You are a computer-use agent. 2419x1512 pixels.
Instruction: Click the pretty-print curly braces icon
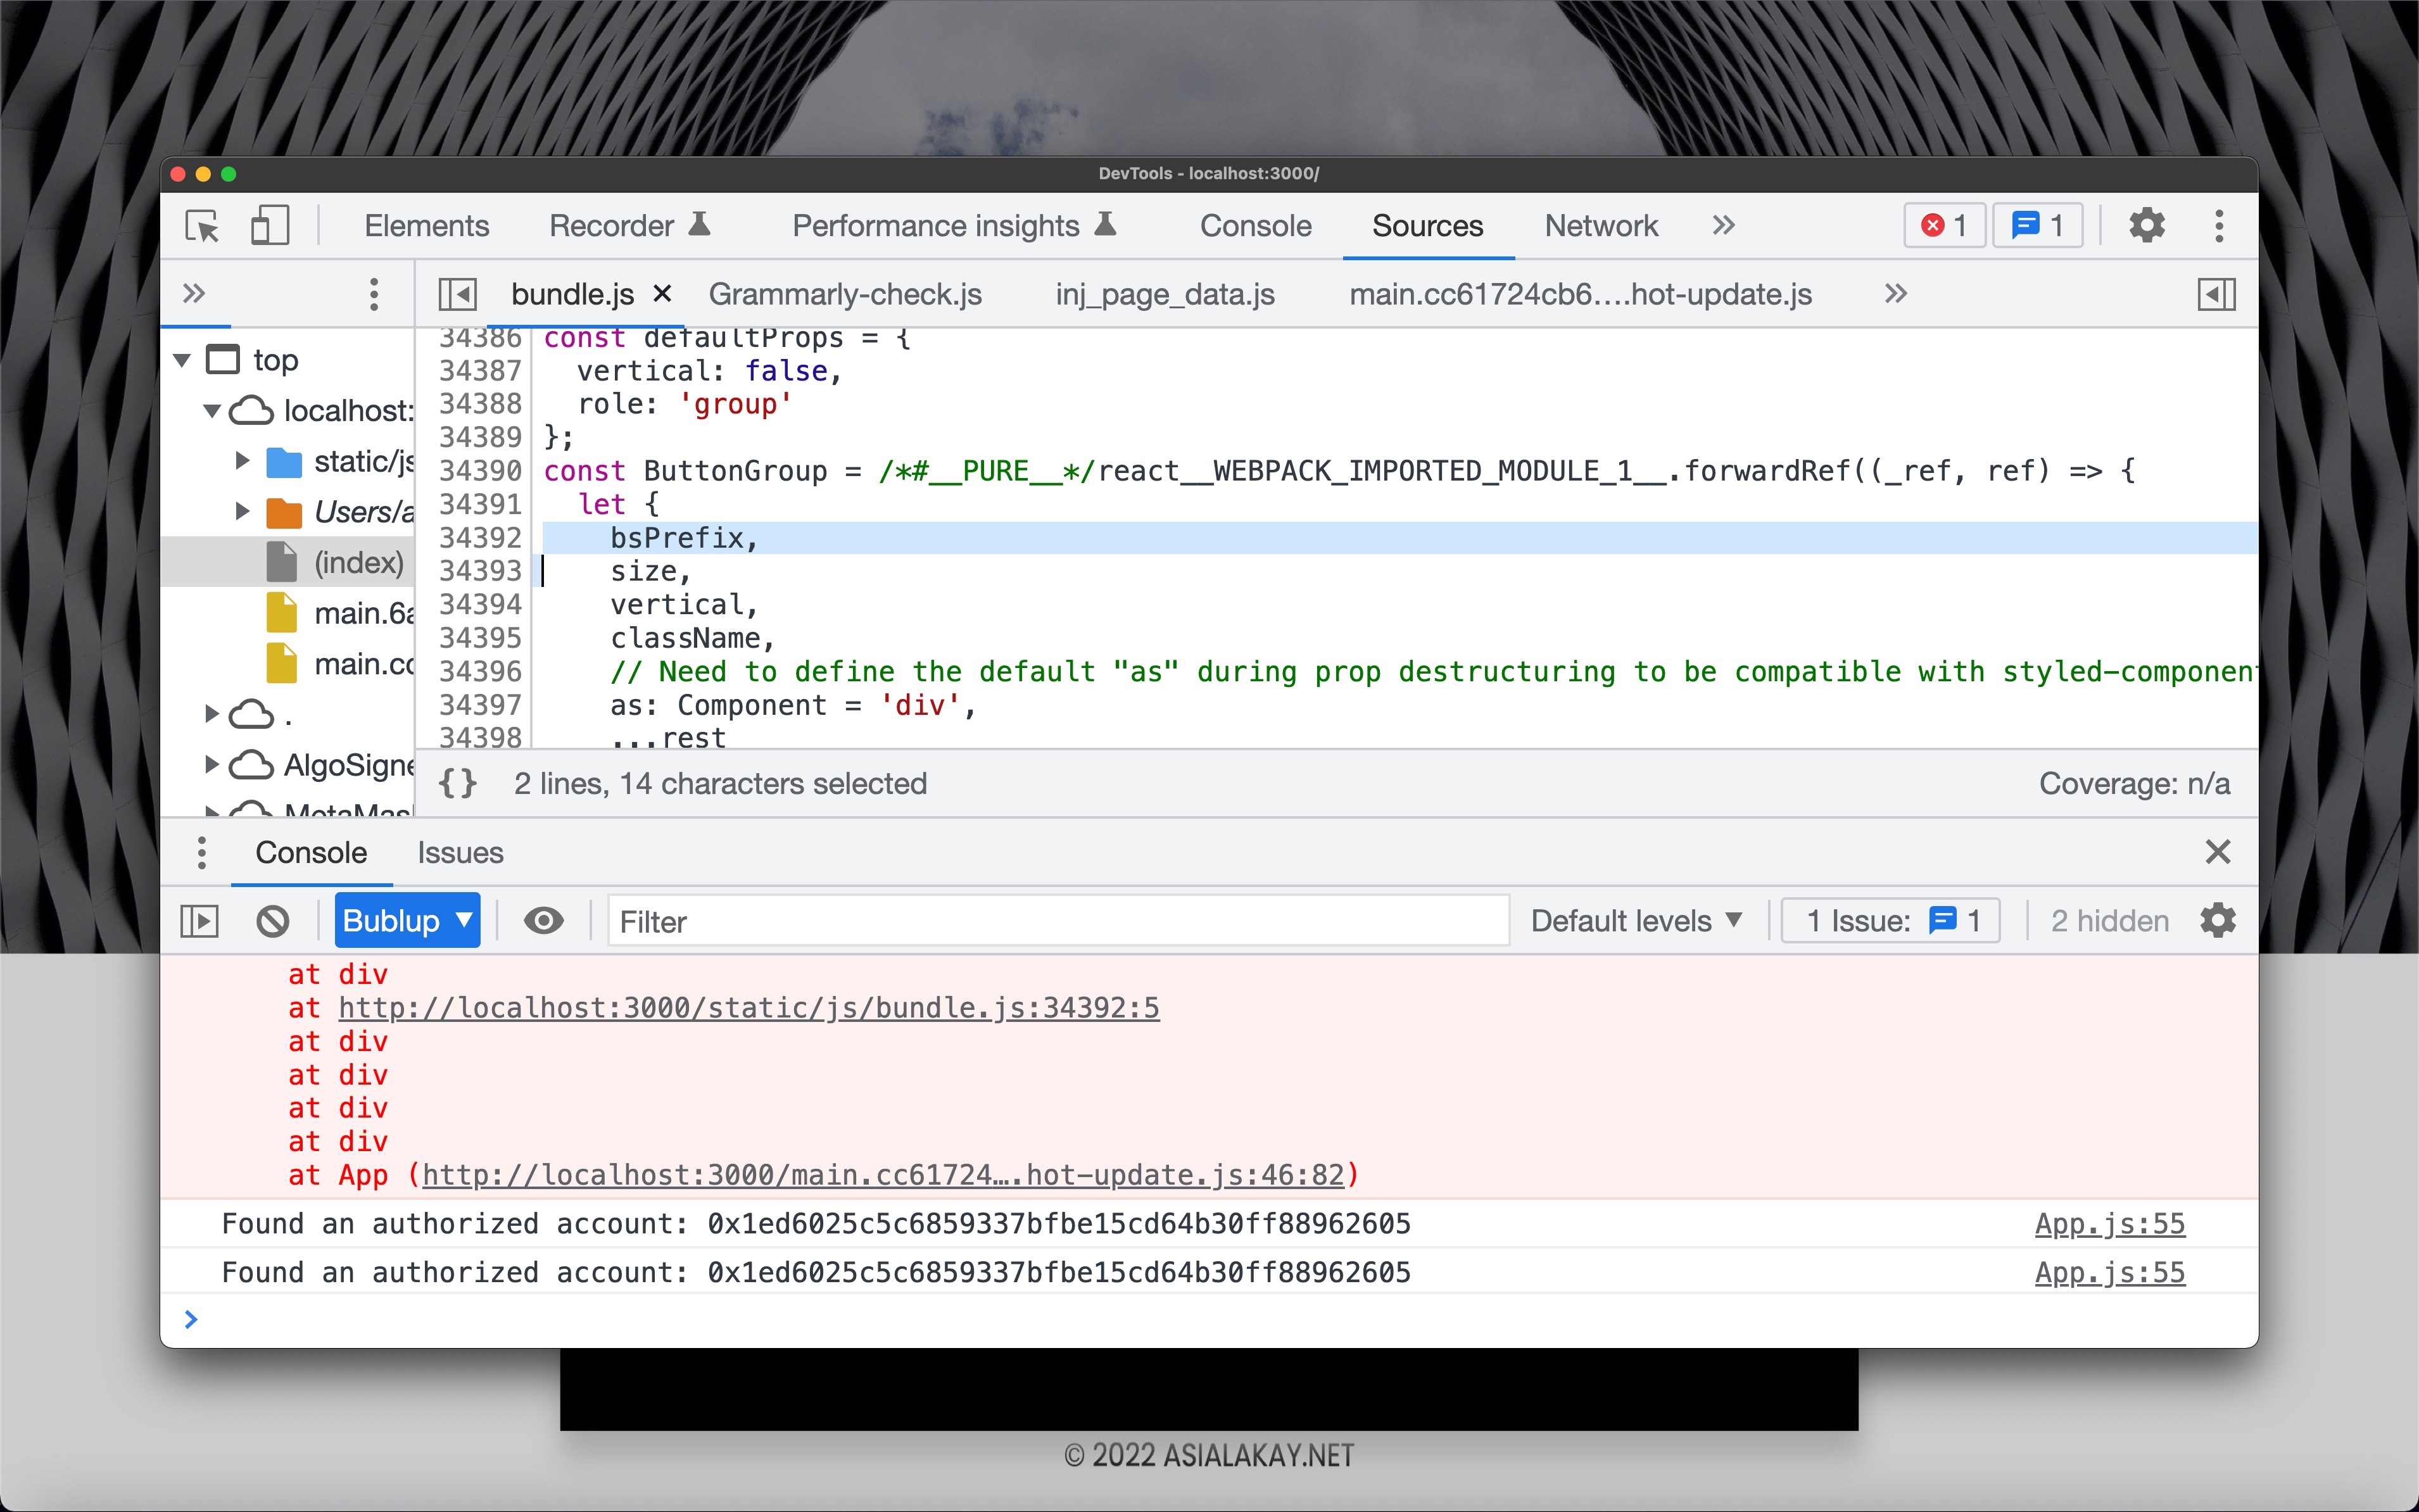coord(458,783)
